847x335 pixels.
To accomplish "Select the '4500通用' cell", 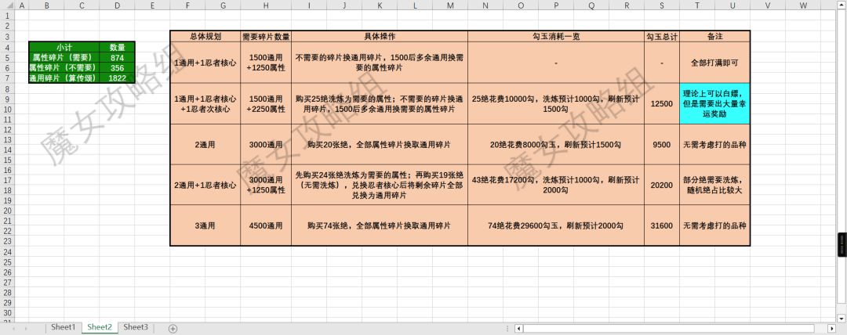I will tap(266, 225).
